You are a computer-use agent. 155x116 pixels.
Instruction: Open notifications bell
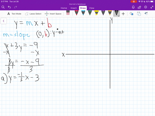(x=133, y=7)
